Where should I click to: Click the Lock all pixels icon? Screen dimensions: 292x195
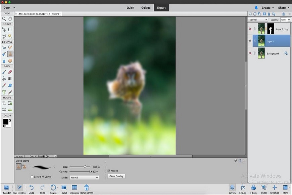point(269,14)
